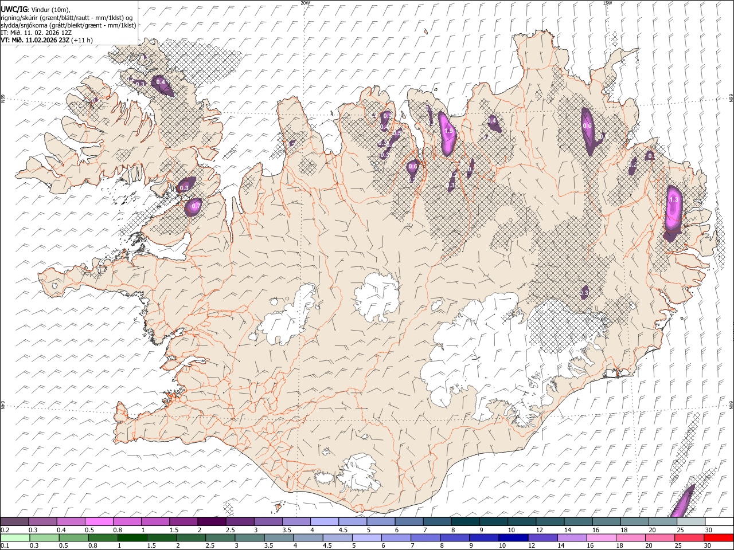Select the 'VT: Mið. 11.02.2026 23Z' valid time
Viewport: 734px width, 550px height.
pos(36,40)
